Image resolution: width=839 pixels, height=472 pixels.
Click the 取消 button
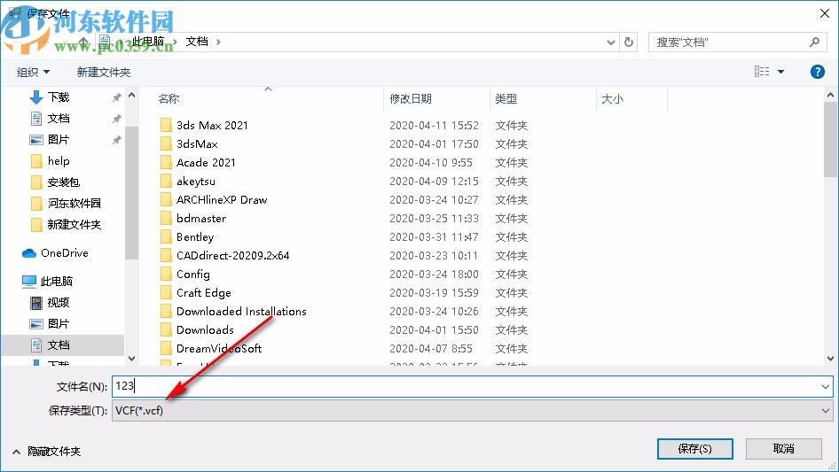[783, 449]
